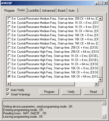
Task: Click the Read button
Action: pos(93,92)
